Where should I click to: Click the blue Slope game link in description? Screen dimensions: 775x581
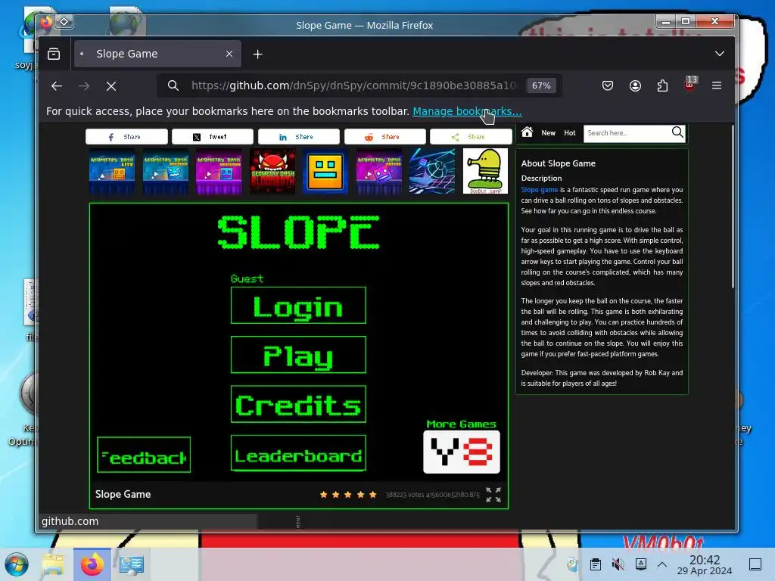pyautogui.click(x=539, y=190)
